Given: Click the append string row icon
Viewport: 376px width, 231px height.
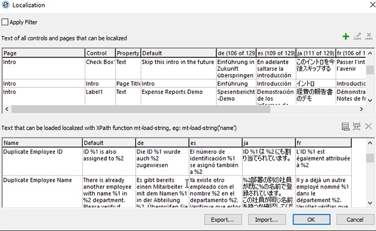Looking at the screenshot, I should (x=345, y=126).
